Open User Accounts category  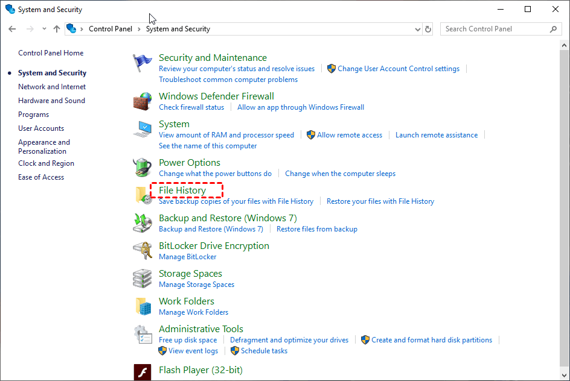point(41,128)
